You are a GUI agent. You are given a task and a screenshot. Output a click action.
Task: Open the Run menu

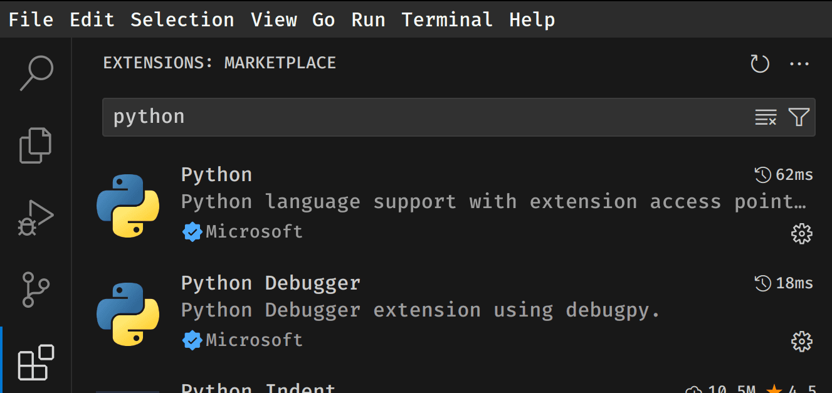point(368,19)
